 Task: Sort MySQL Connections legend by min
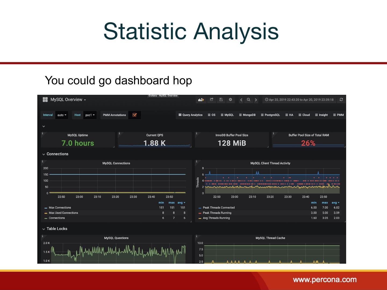point(161,203)
